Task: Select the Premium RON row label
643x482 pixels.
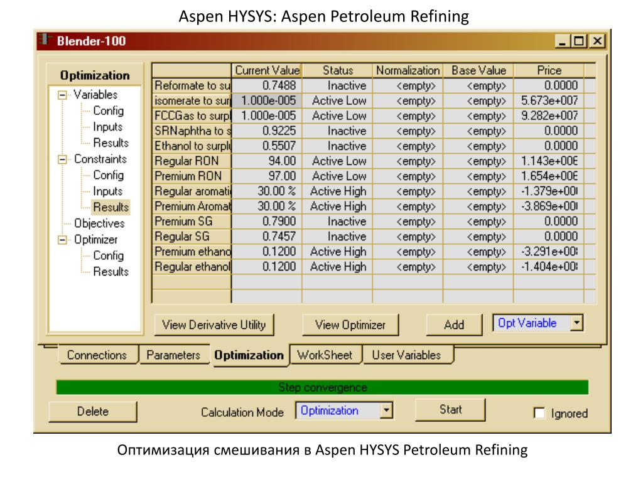Action: (192, 176)
